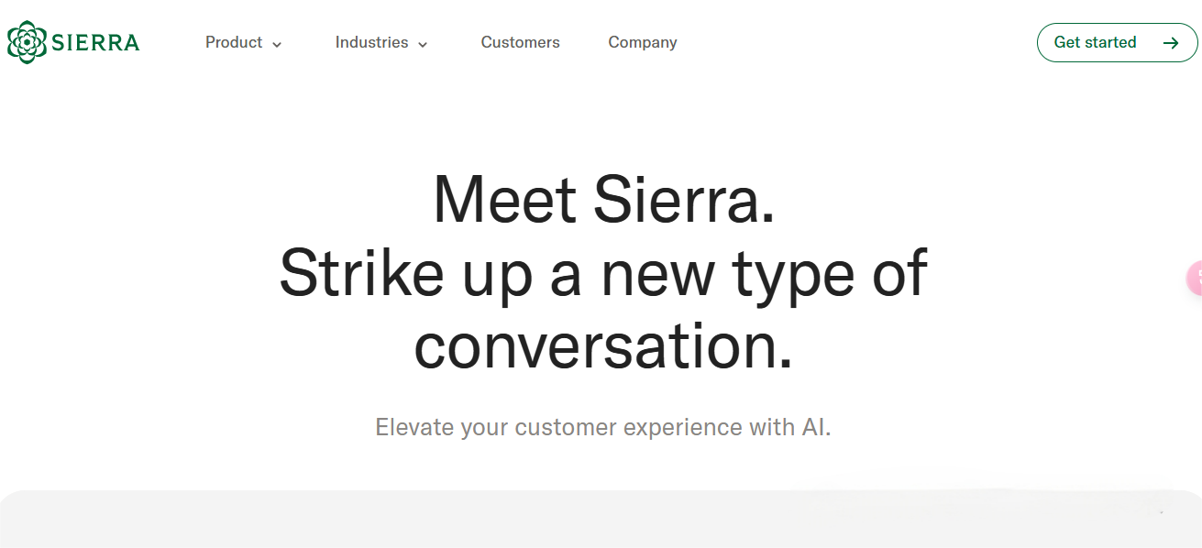Expand the Product chevron arrow
This screenshot has height=548, width=1202.
click(277, 44)
